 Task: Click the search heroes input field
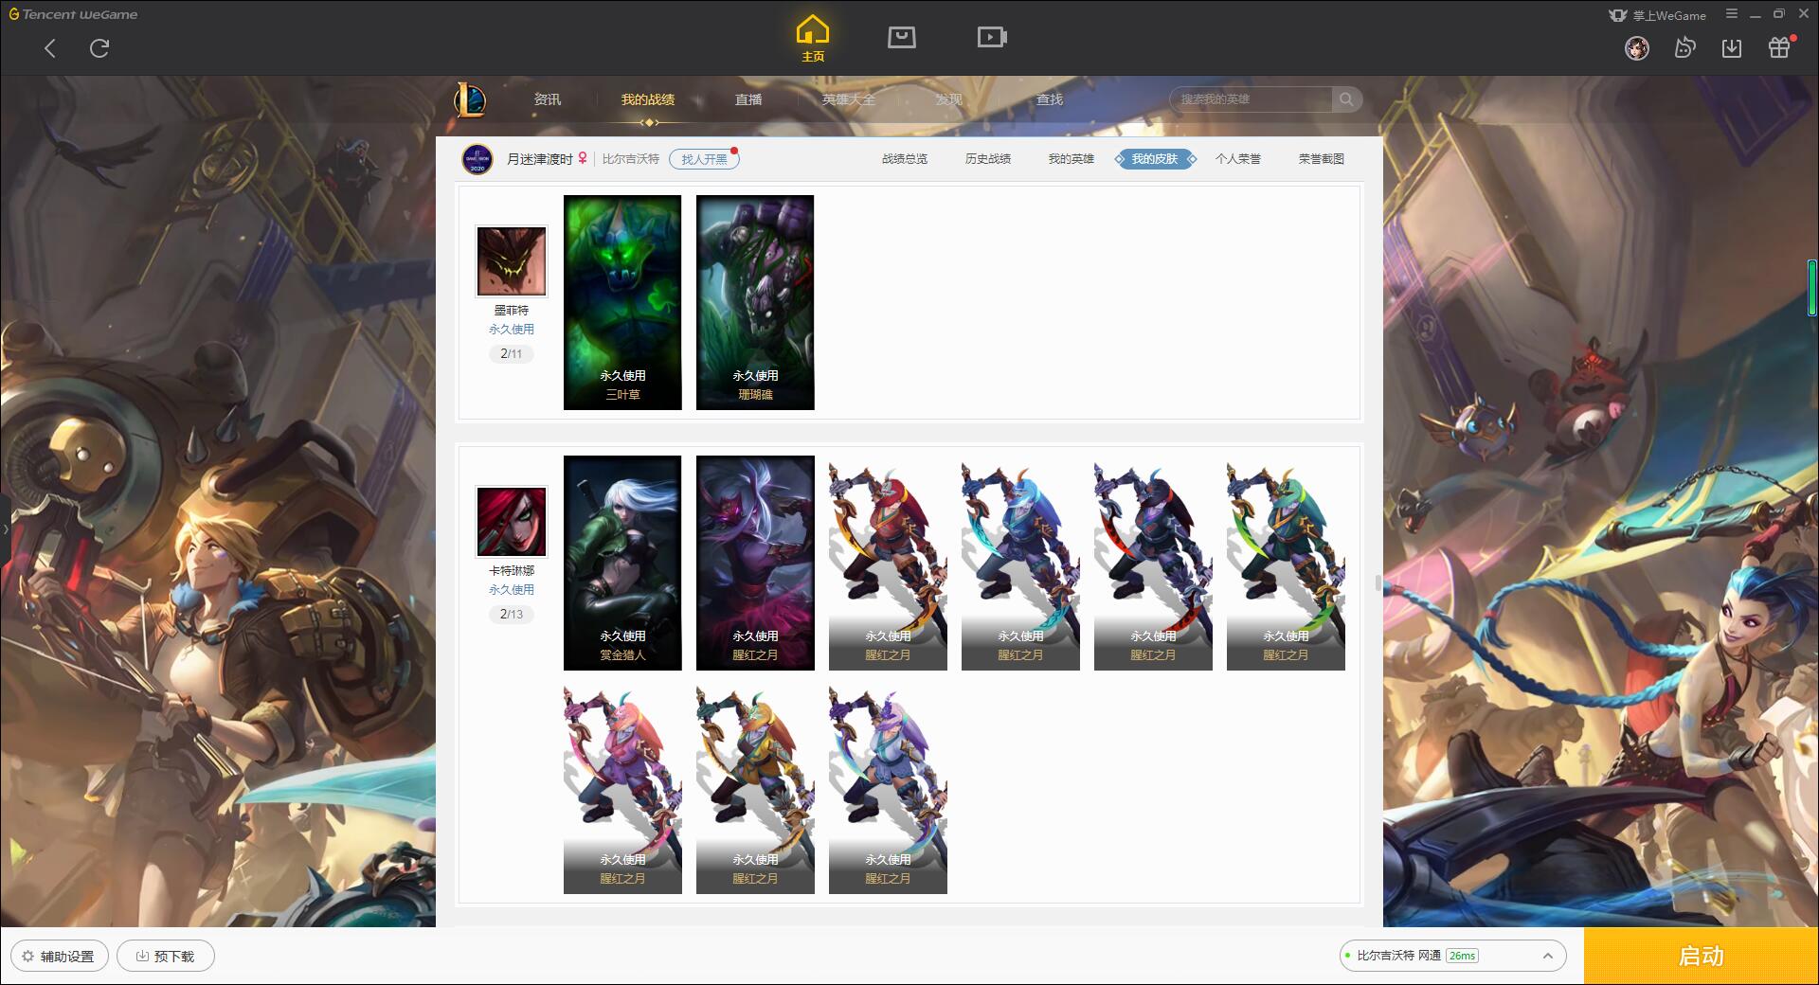coord(1251,99)
